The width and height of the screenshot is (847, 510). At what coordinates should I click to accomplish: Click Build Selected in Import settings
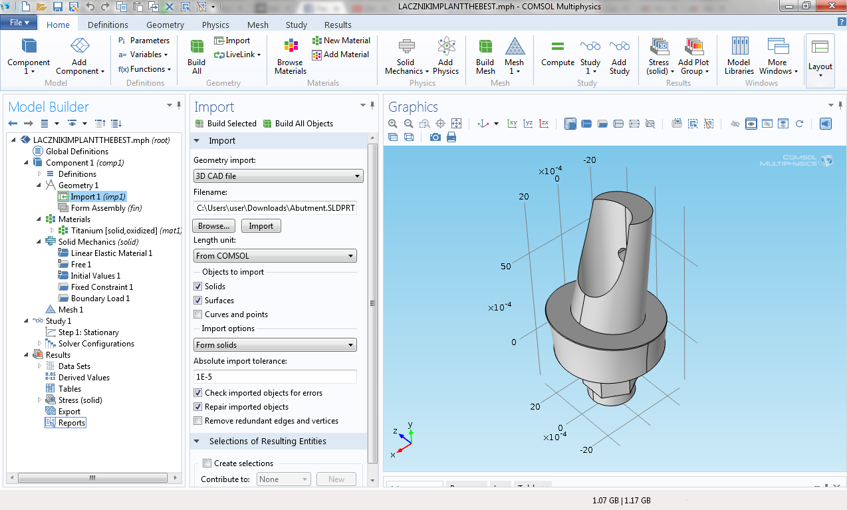point(226,124)
